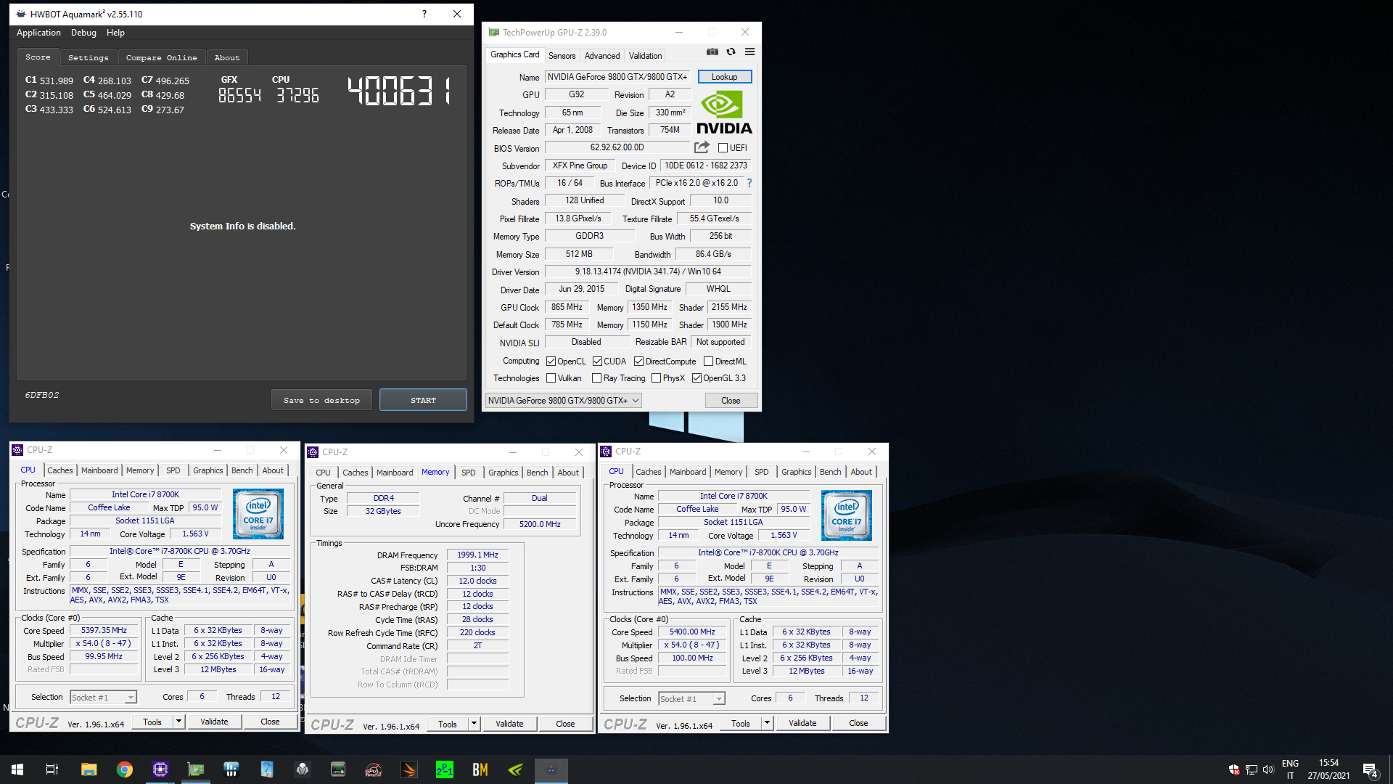Toggle the CUDA checkbox
Viewport: 1393px width, 784px height.
(598, 362)
